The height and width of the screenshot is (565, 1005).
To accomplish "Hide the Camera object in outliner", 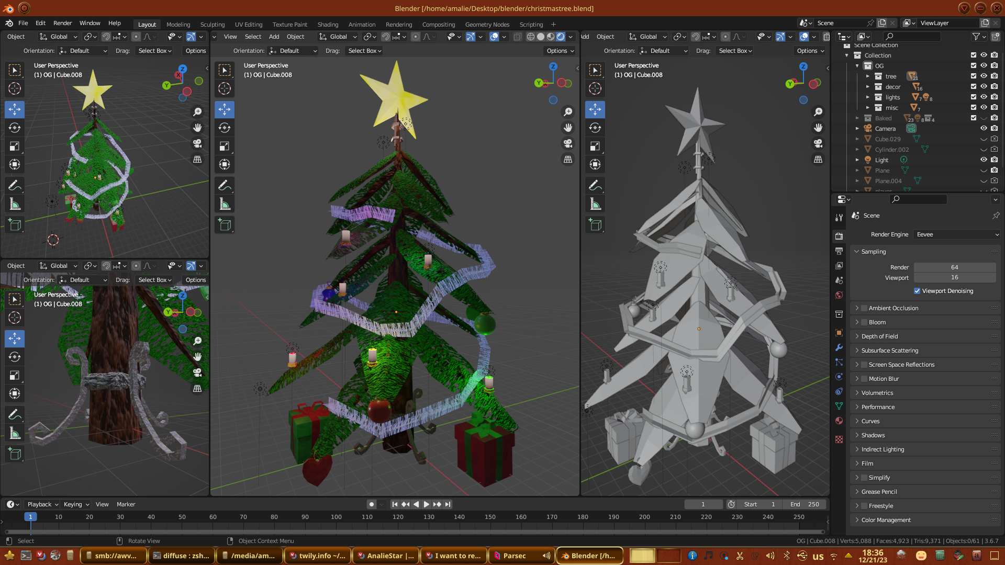I will click(984, 129).
